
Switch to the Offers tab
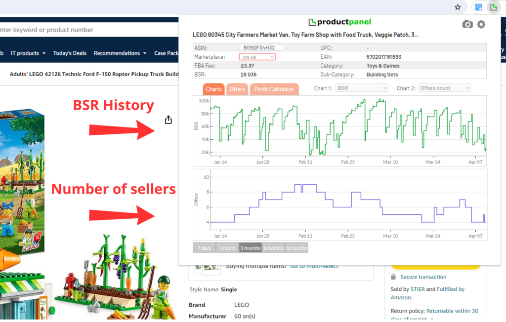click(x=237, y=89)
